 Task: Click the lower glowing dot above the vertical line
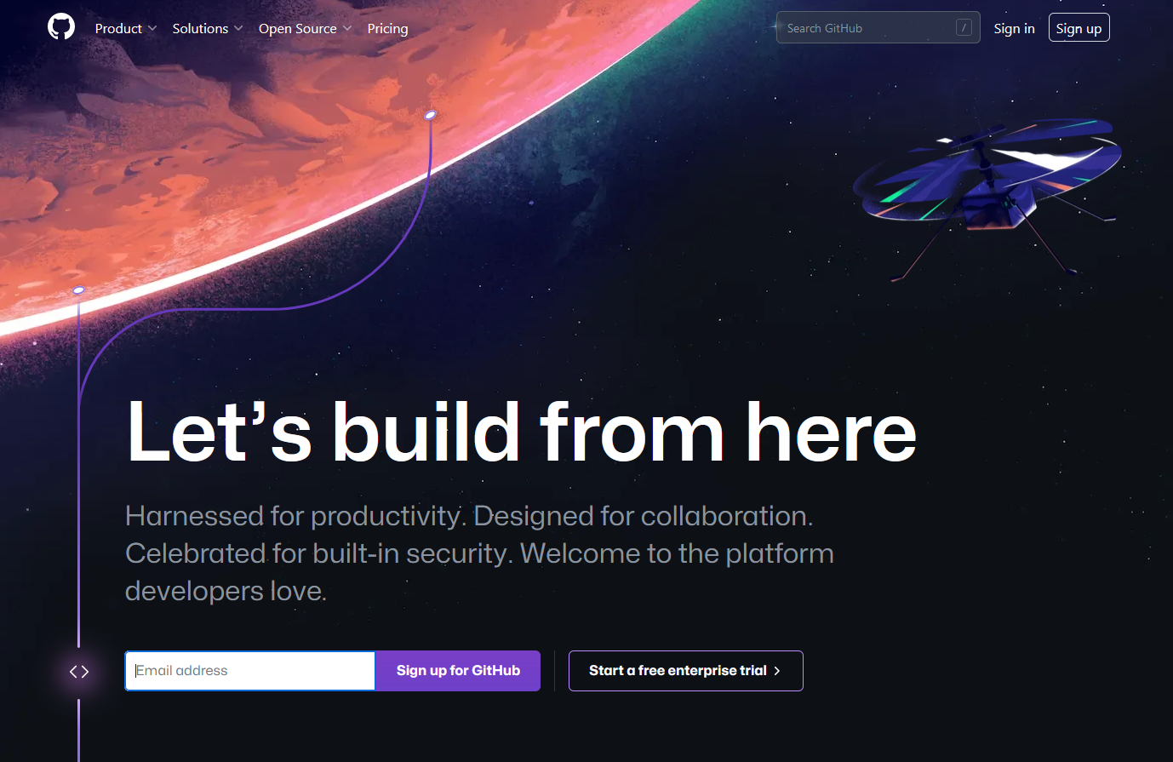click(78, 290)
